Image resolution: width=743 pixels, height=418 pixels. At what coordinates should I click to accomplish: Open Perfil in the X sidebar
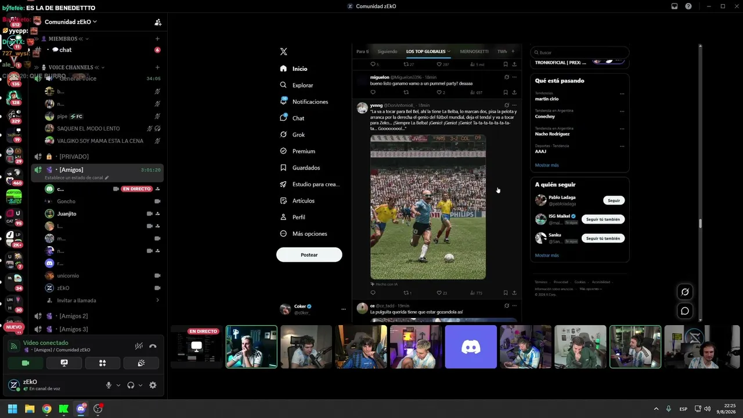tap(292, 217)
